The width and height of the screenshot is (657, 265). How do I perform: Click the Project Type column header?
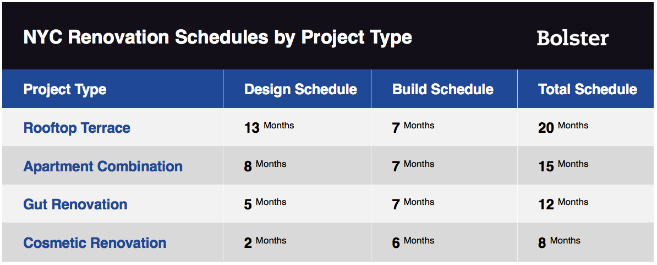(x=113, y=89)
